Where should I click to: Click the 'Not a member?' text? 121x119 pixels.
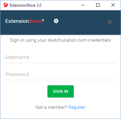[x=51, y=107]
